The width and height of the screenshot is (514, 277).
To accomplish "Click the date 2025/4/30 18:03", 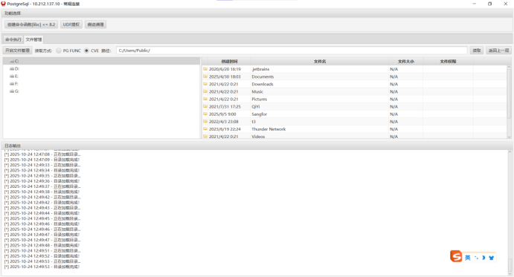I will tap(225, 76).
